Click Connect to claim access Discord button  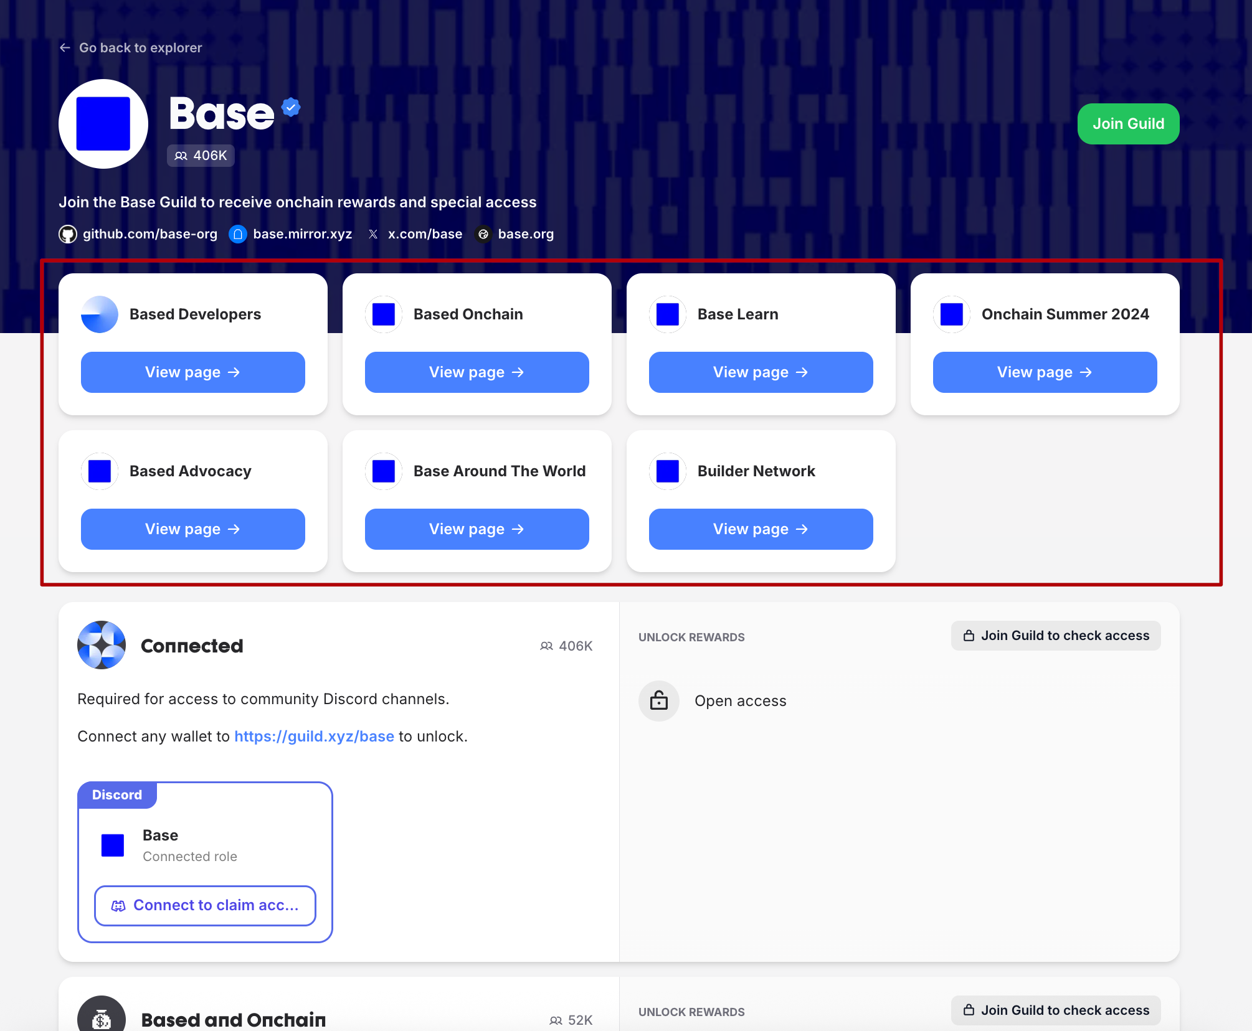(205, 905)
